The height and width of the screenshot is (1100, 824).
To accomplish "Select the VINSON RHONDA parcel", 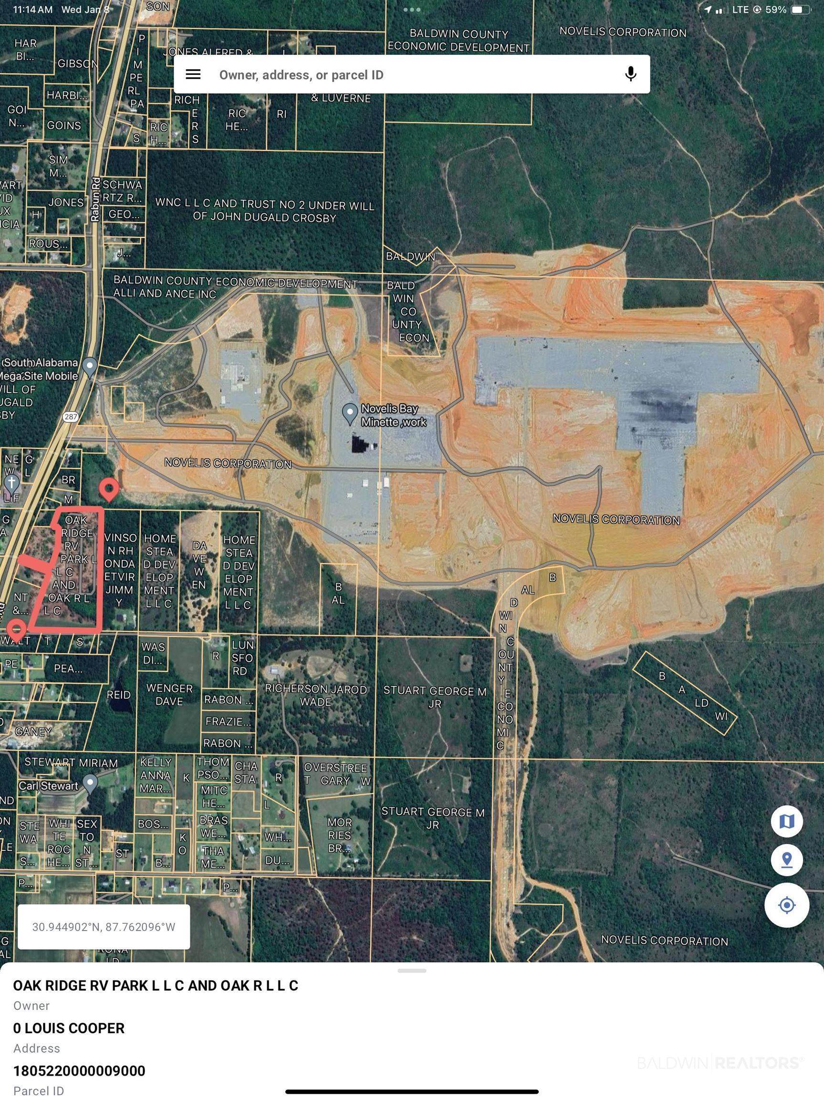I will [x=120, y=570].
